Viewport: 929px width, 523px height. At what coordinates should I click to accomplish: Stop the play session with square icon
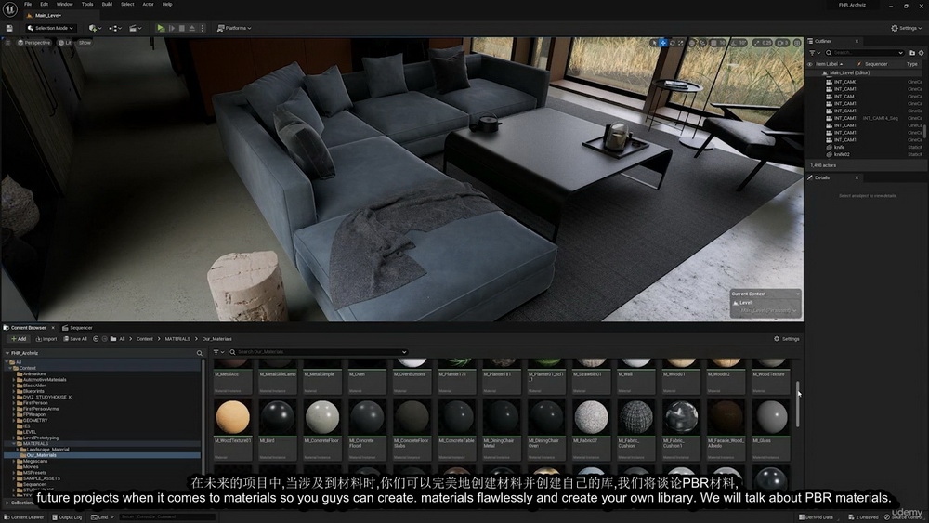(x=182, y=28)
